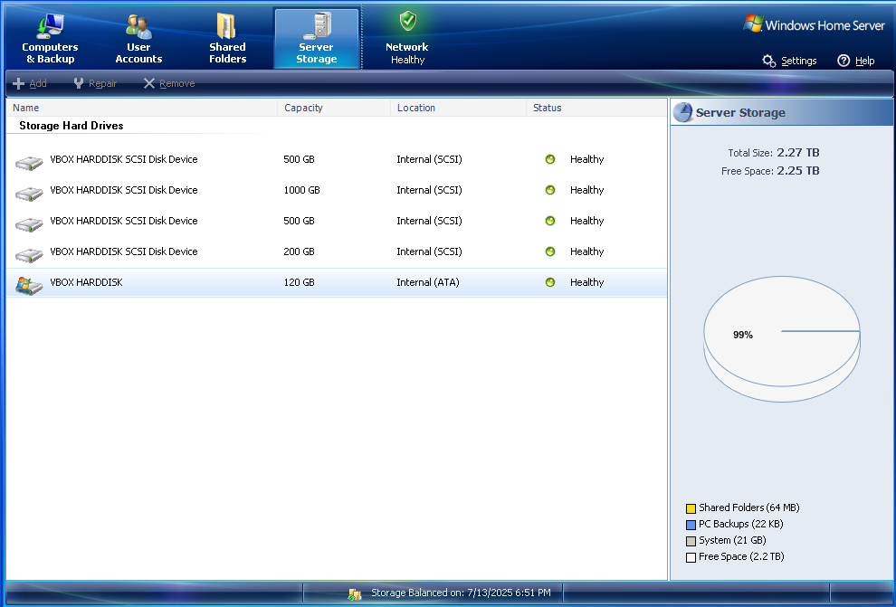Click the gray System legend swatch
This screenshot has width=896, height=607.
[x=691, y=541]
